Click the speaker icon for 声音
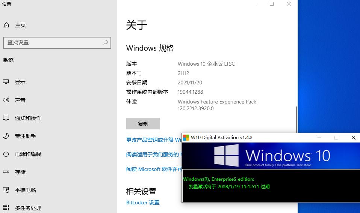This screenshot has height=213, width=360. click(x=6, y=100)
